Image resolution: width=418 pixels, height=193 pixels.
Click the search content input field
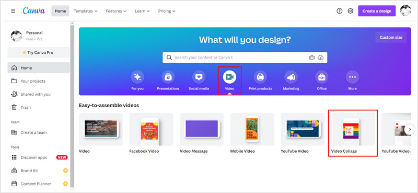245,58
